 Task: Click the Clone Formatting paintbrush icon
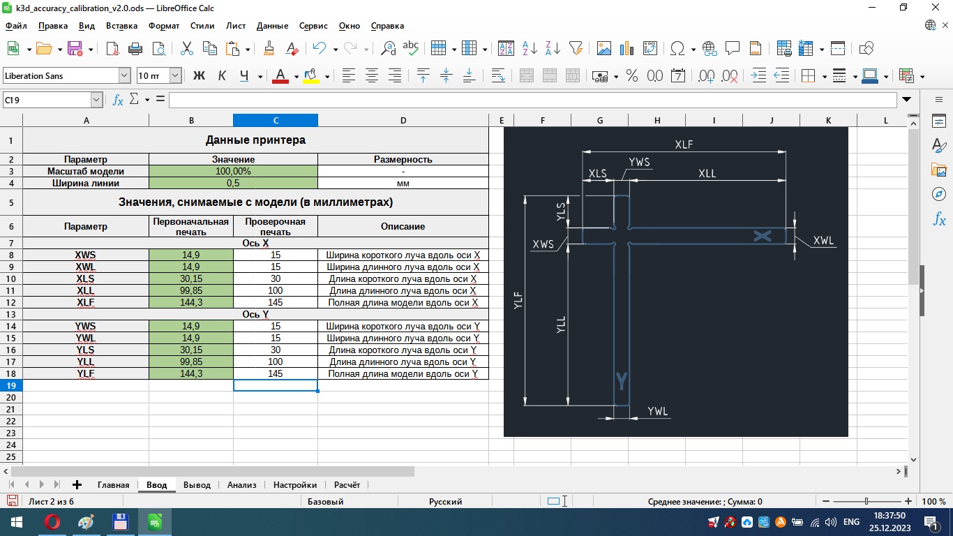tap(269, 48)
